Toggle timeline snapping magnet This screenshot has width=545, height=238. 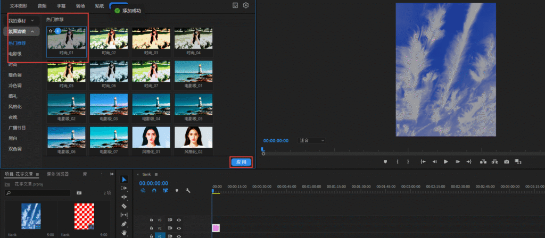click(x=154, y=191)
